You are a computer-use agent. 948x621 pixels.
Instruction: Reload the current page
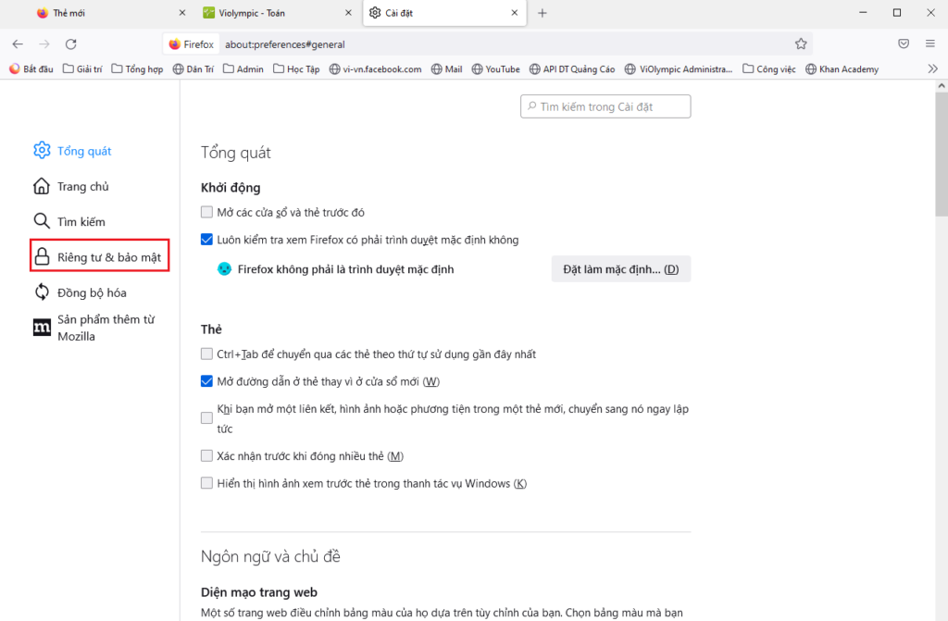pyautogui.click(x=70, y=44)
